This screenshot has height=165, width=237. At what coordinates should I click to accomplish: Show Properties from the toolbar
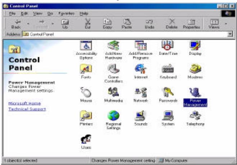(x=191, y=24)
